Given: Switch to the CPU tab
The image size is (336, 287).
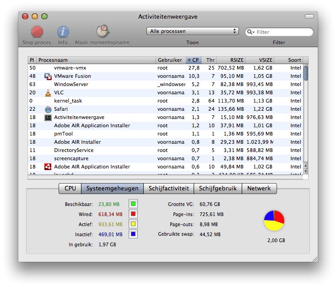Looking at the screenshot, I should tap(70, 189).
